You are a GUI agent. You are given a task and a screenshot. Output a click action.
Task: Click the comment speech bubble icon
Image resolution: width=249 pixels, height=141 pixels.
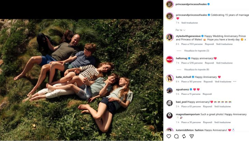click(176, 136)
